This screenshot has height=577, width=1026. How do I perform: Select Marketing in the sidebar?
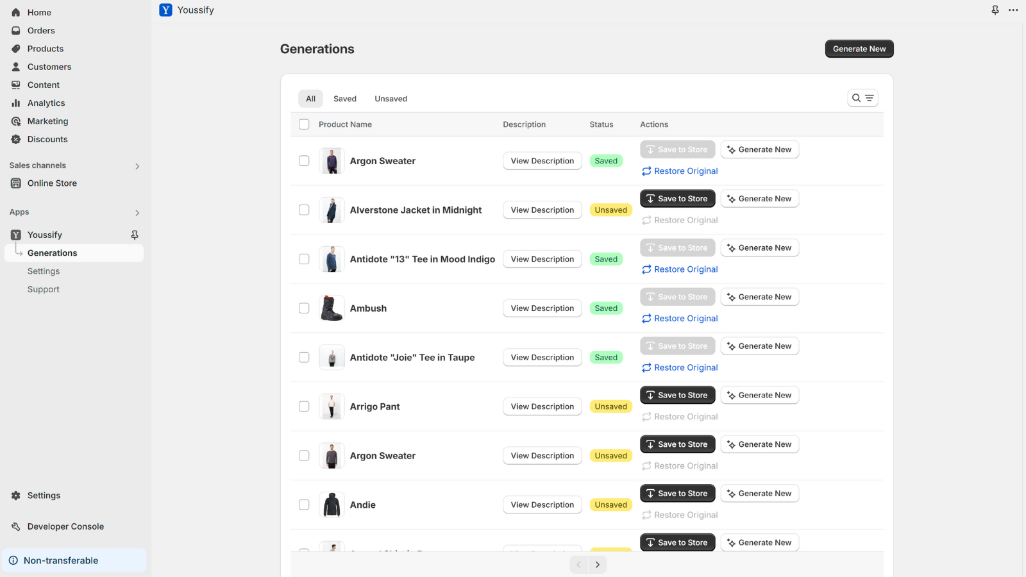(46, 121)
